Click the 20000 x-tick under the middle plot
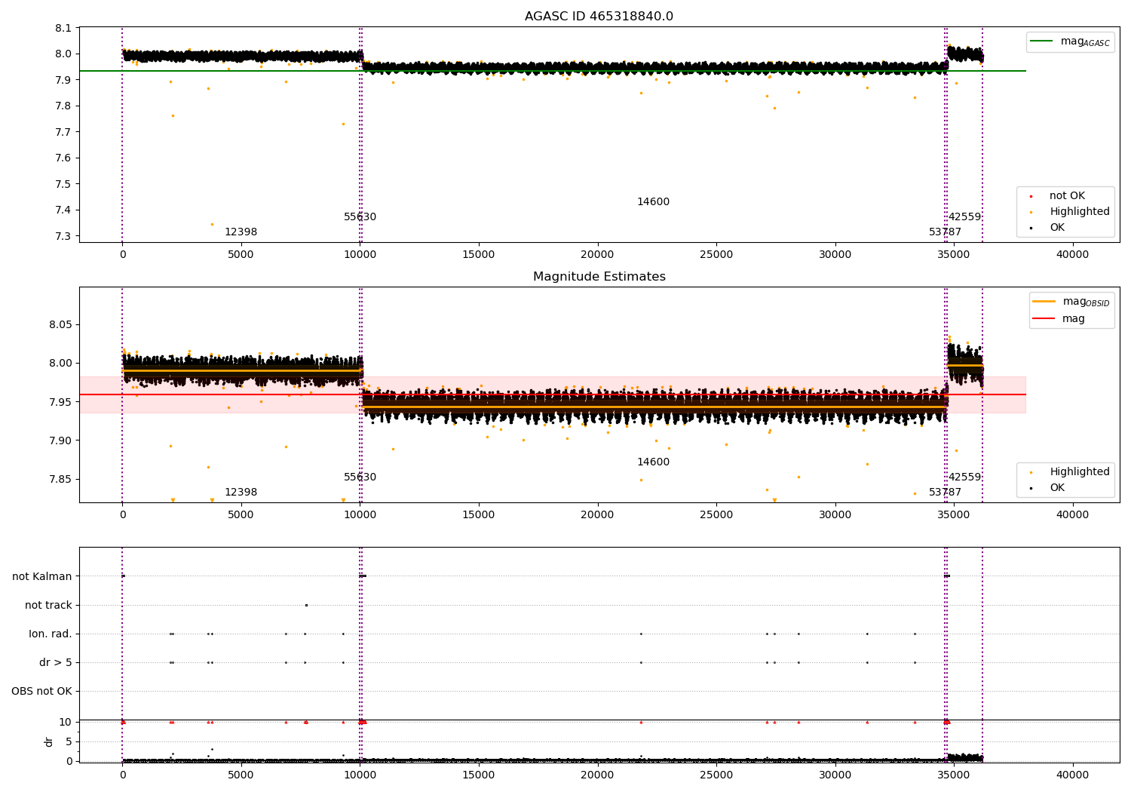This screenshot has height=792, width=1131. click(x=597, y=515)
